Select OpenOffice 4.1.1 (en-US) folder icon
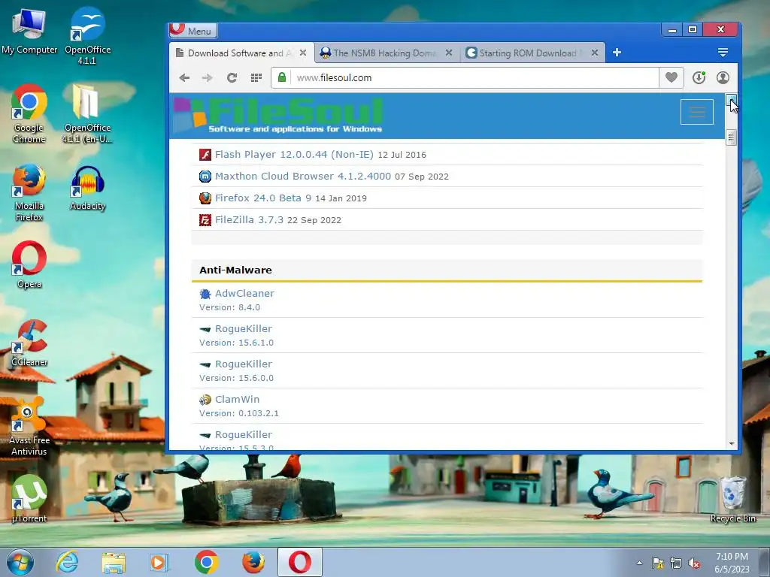This screenshot has width=770, height=577. pos(87,114)
